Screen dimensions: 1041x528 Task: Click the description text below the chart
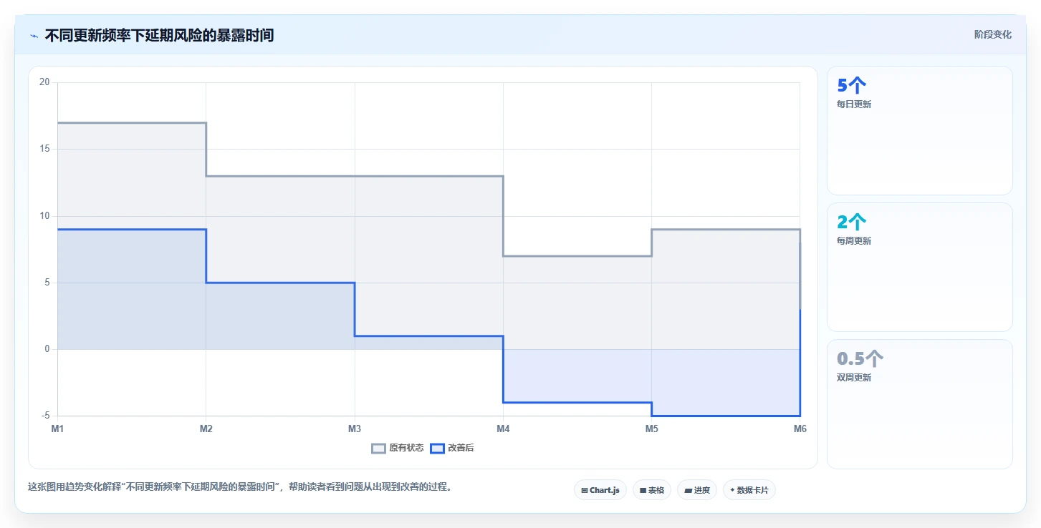240,487
